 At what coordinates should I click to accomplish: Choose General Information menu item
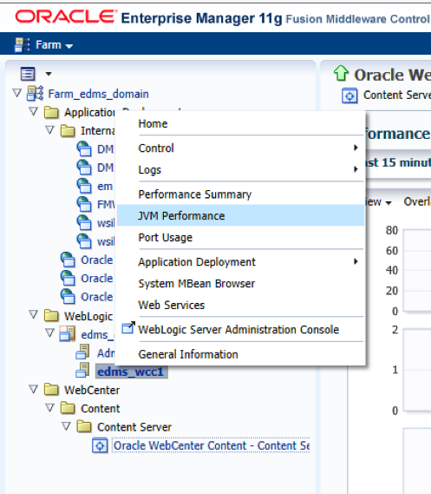(x=241, y=354)
